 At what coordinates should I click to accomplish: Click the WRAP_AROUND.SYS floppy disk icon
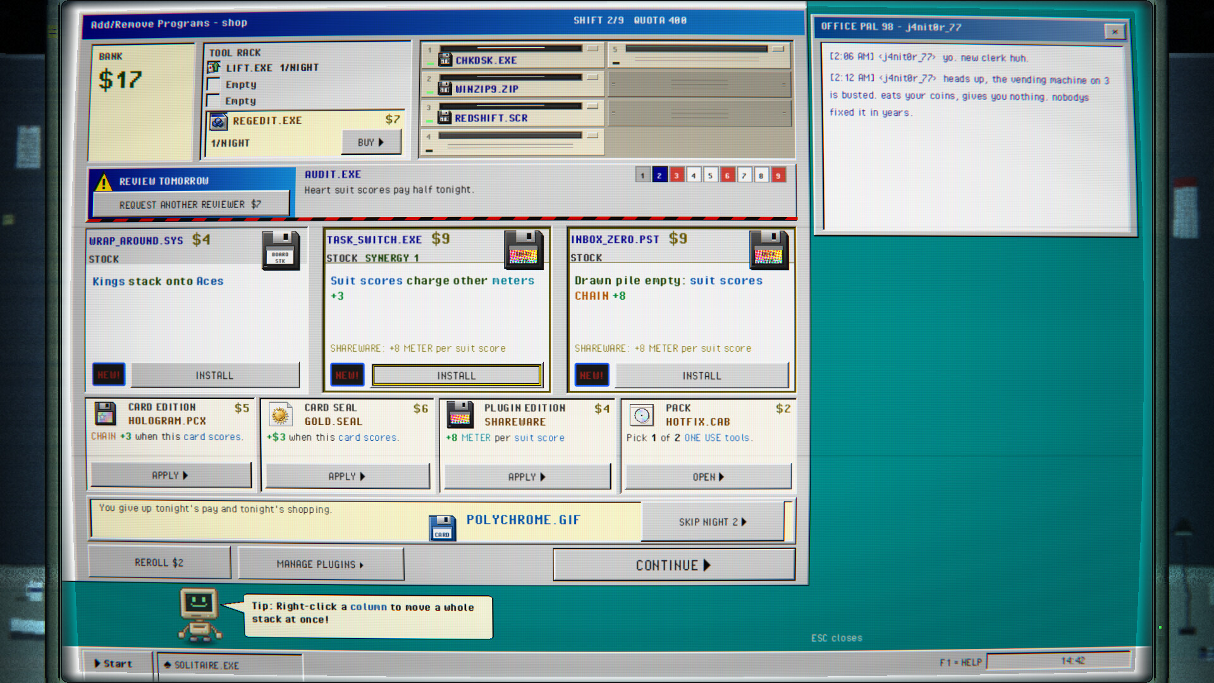281,250
